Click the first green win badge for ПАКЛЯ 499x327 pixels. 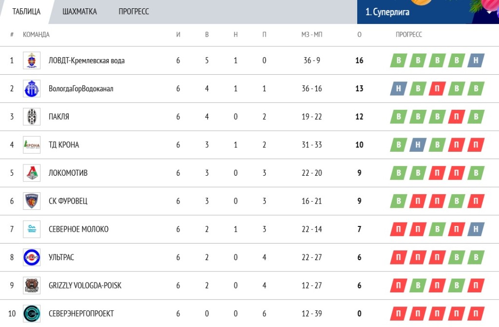click(399, 117)
